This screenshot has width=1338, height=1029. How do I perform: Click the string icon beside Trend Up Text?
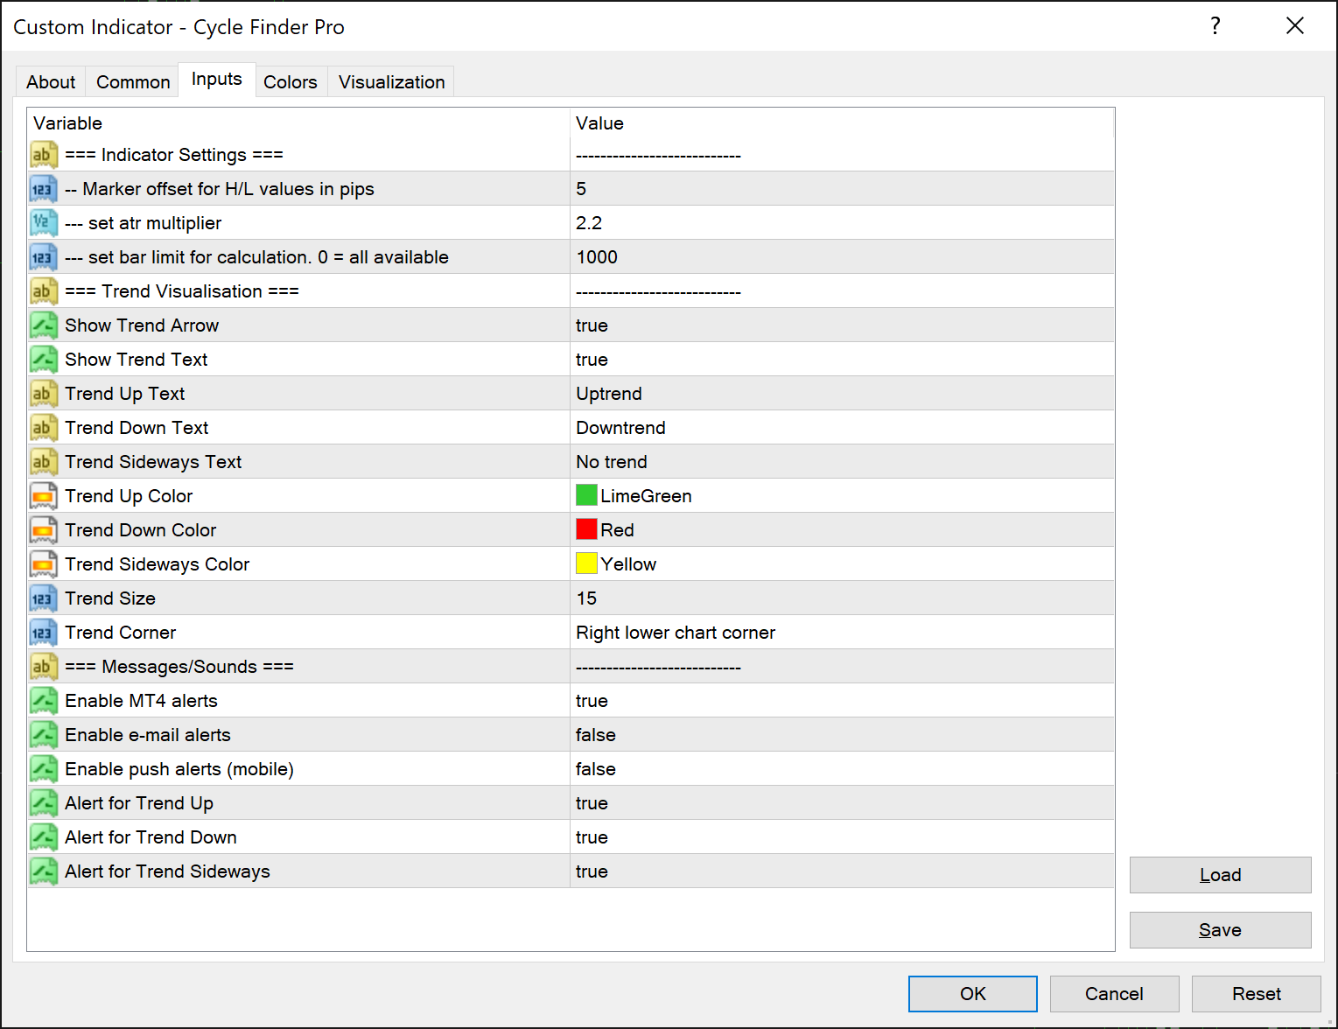[44, 394]
